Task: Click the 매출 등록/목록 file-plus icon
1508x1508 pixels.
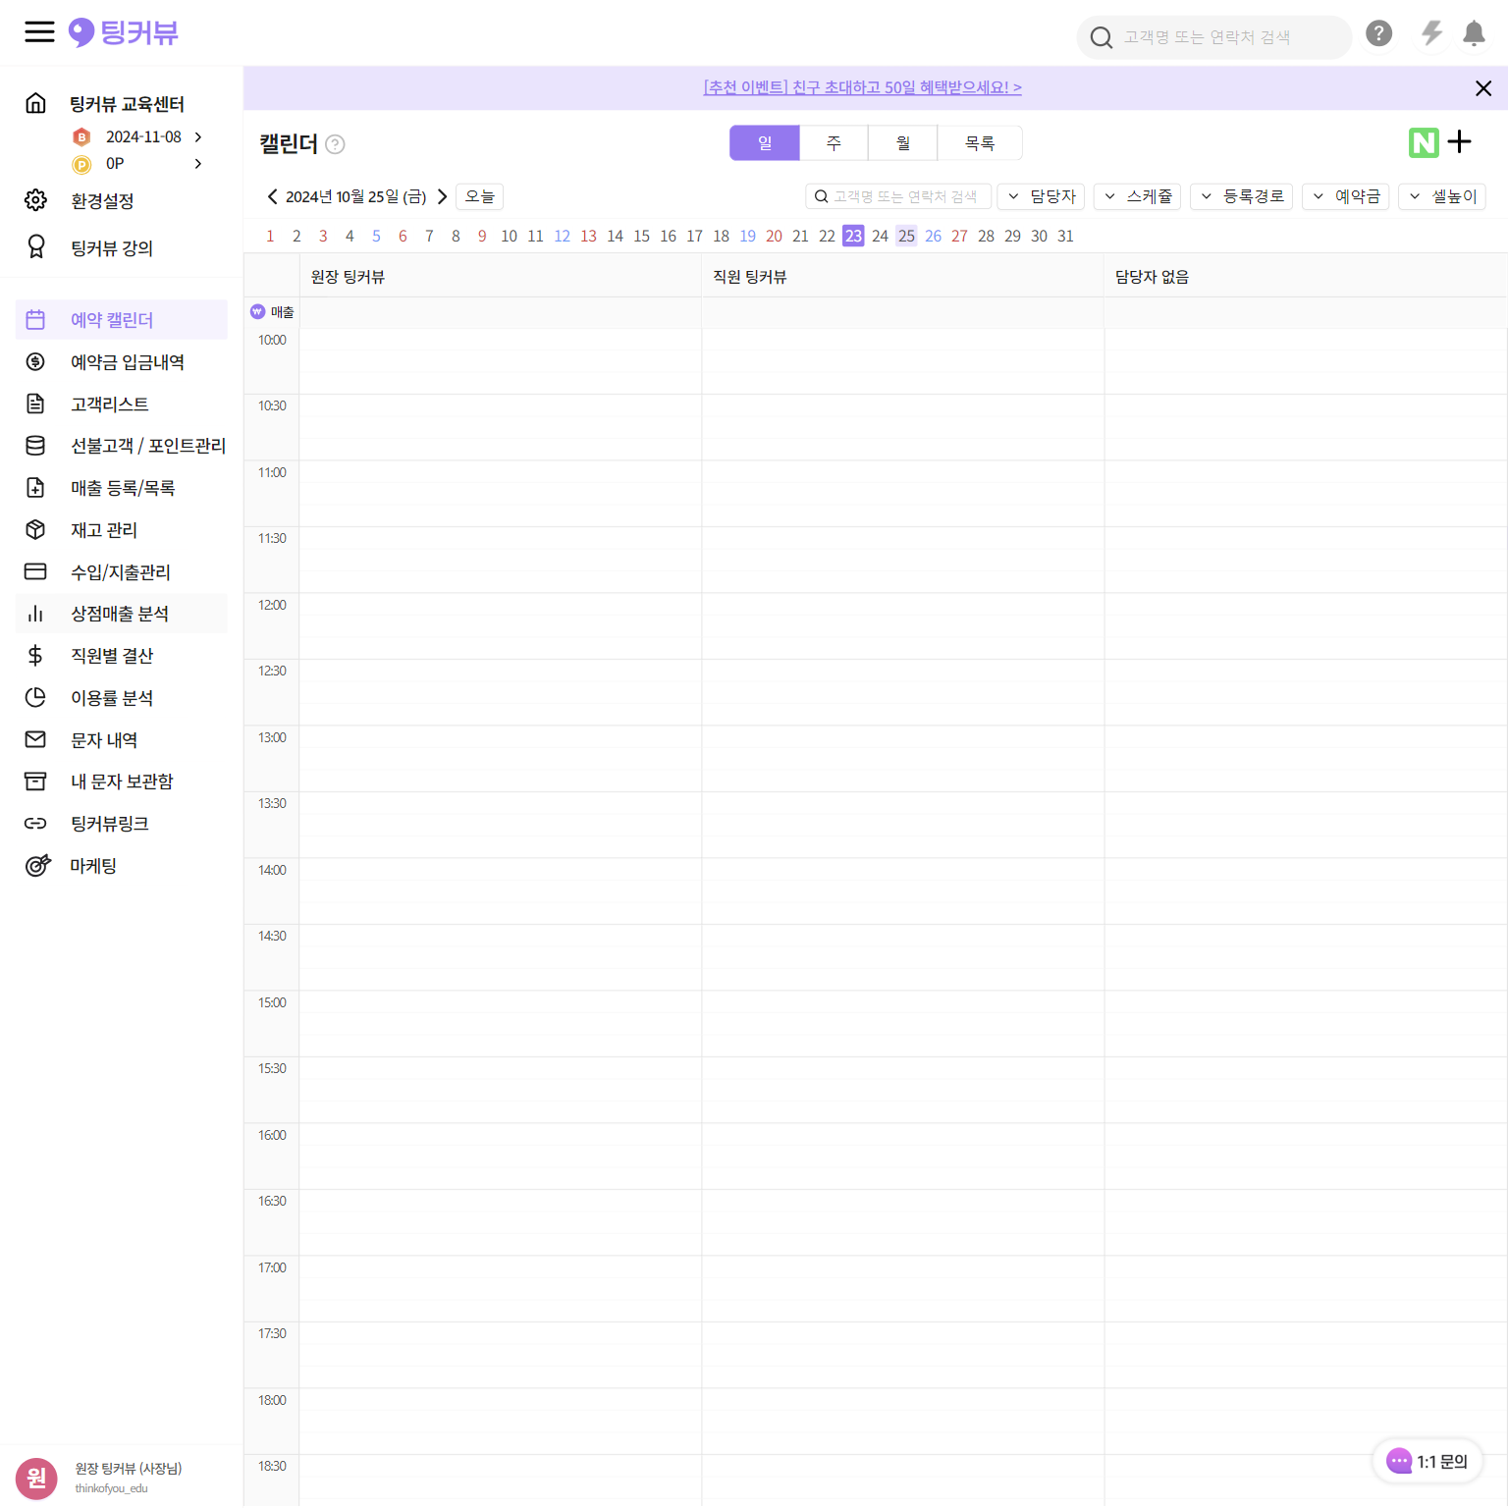Action: pyautogui.click(x=35, y=488)
